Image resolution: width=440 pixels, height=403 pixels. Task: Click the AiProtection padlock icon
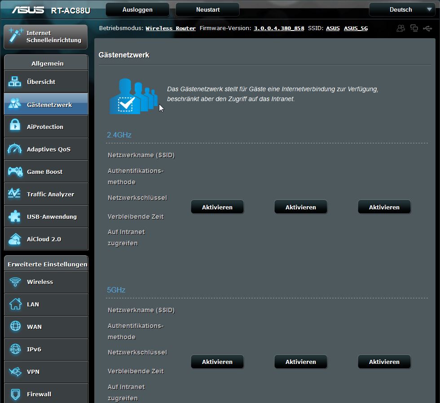[x=15, y=125]
